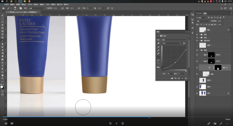Select the Rectangular Marquee tool
Screen dimensions: 233x126
click(x=2, y=19)
